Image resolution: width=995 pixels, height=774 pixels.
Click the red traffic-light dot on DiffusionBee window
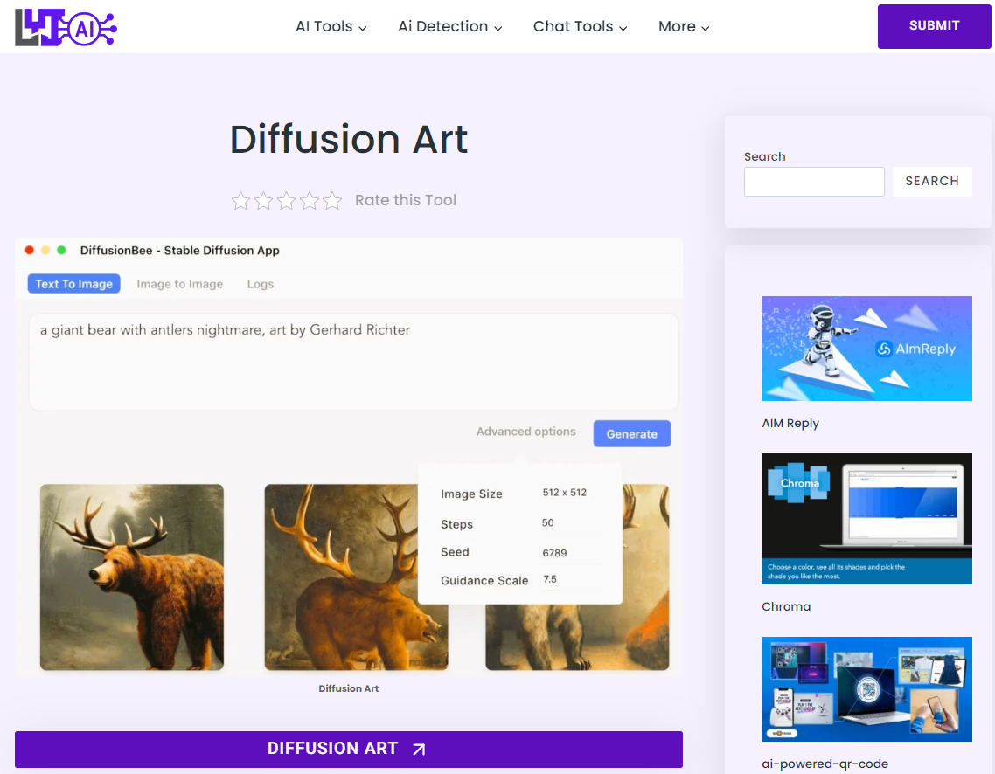tap(31, 249)
